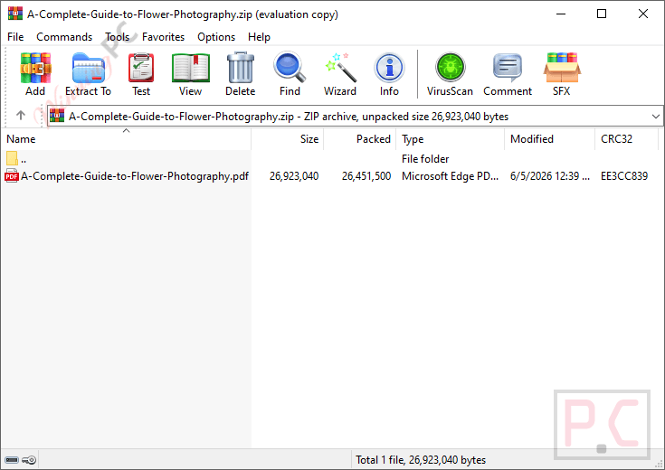665x470 pixels.
Task: Show archive Info
Action: point(389,68)
